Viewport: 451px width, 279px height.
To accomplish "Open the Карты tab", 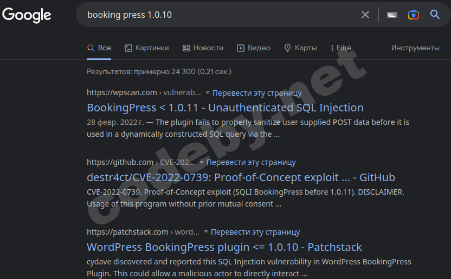I will click(300, 48).
